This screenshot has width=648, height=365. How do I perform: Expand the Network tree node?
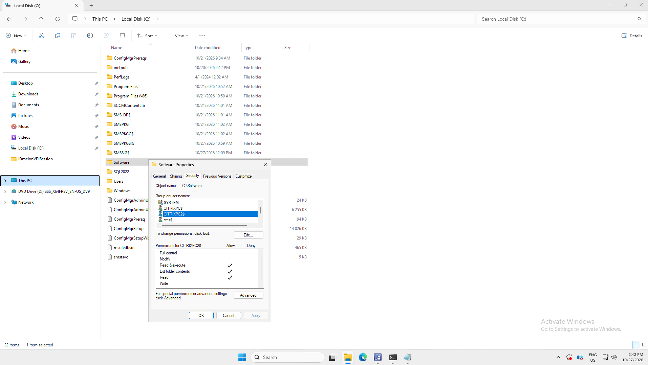5,202
